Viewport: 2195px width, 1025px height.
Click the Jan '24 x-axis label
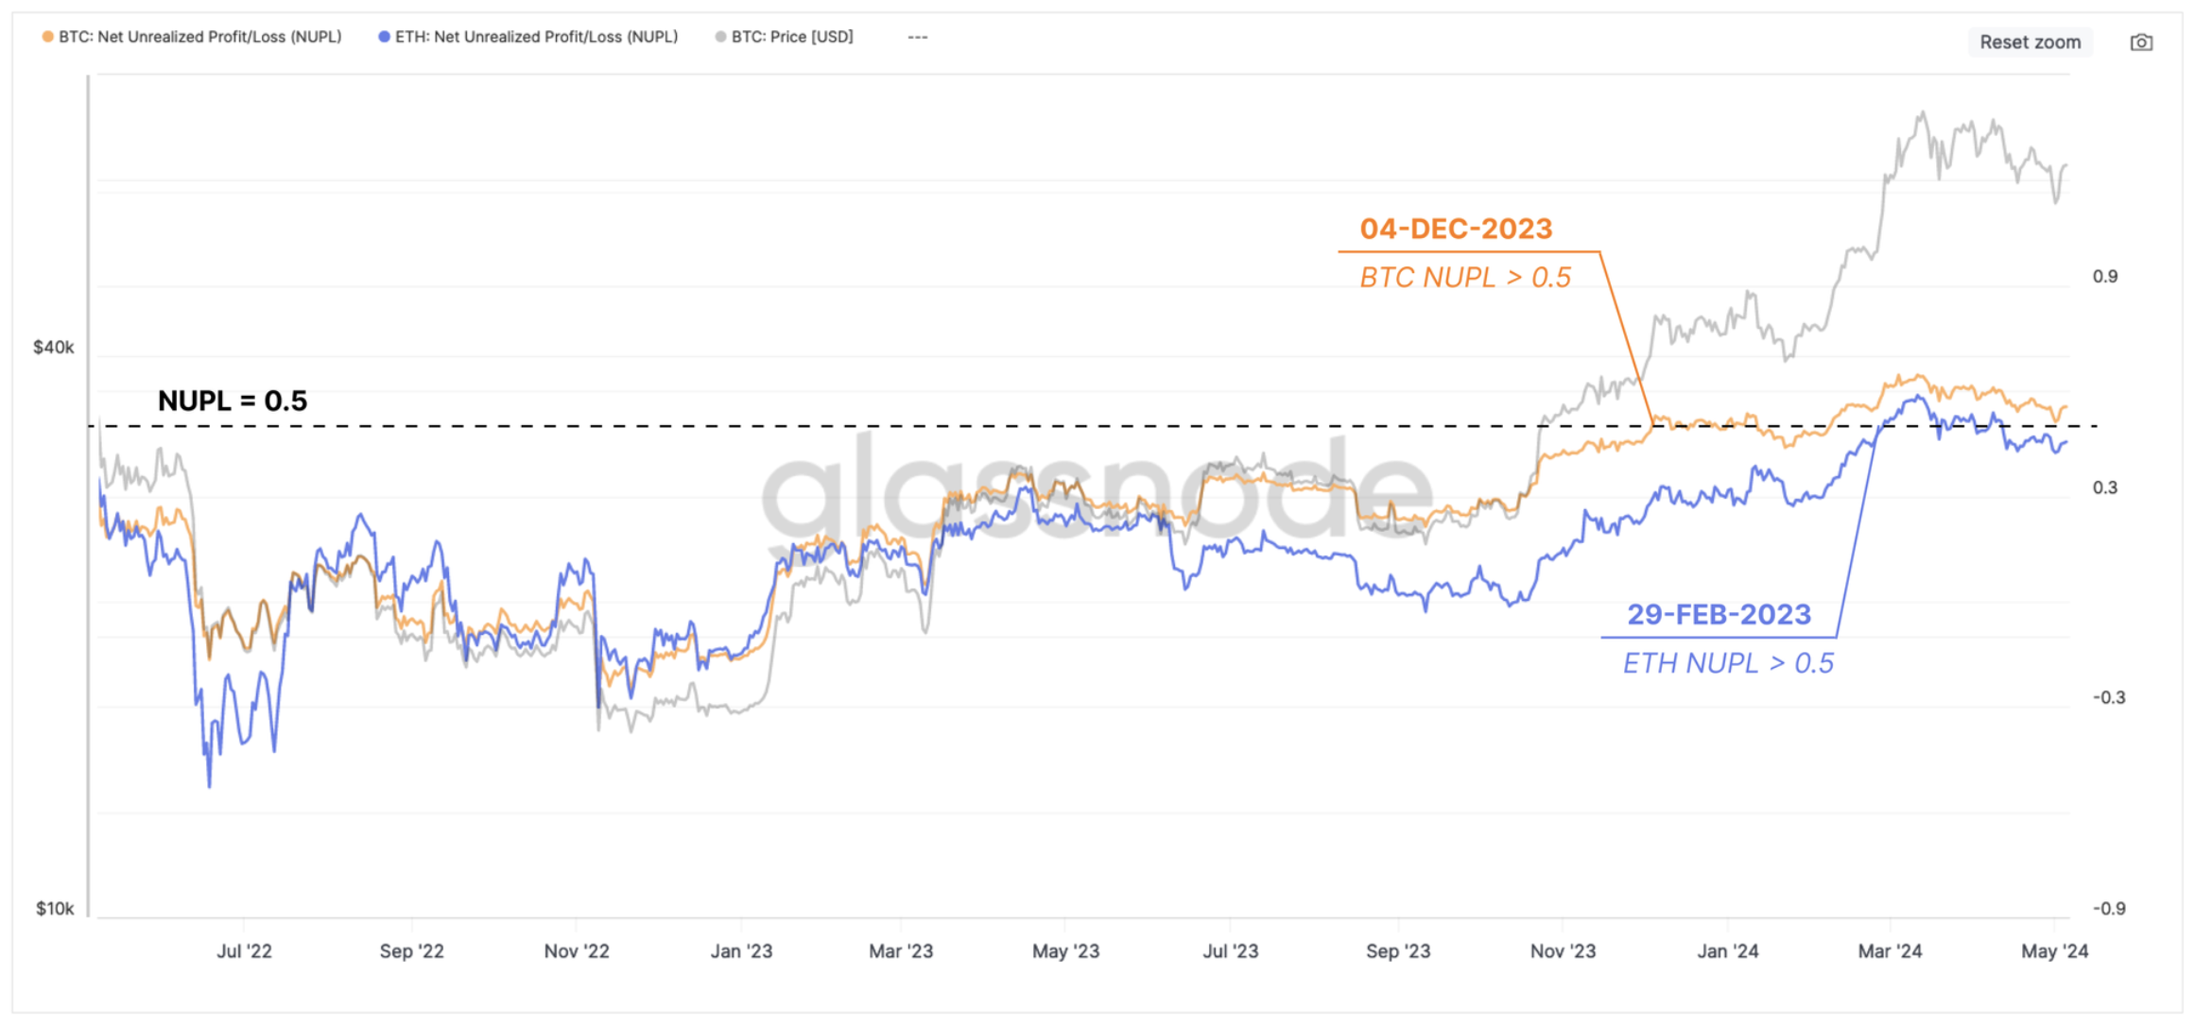pos(1727,951)
